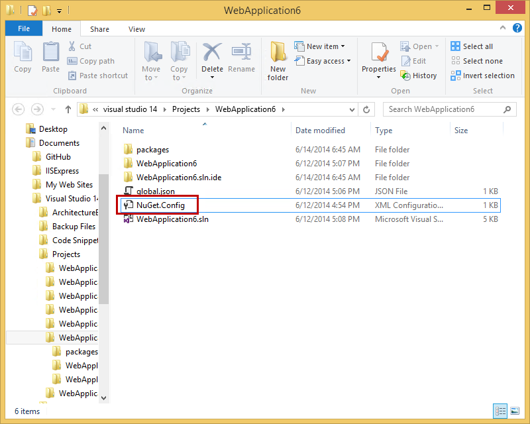The image size is (530, 424).
Task: Open address bar history dropdown
Action: point(352,110)
